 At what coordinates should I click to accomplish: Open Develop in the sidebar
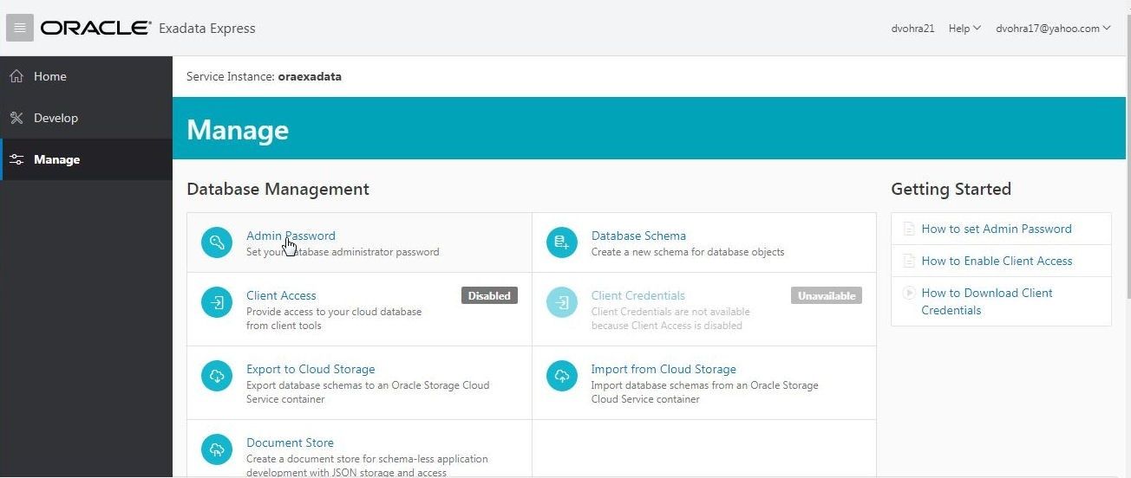click(x=86, y=118)
